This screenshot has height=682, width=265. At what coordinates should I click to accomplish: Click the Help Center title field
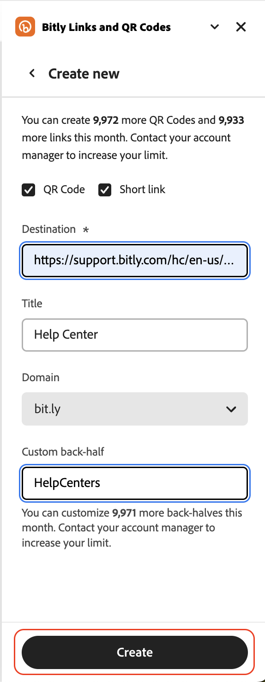click(135, 335)
